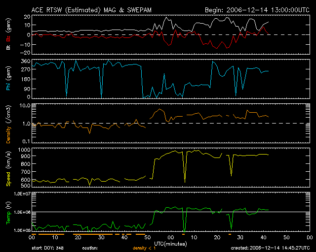
Task: Click the "1.0E+05" tick on the Temp axis
Action: [22, 230]
